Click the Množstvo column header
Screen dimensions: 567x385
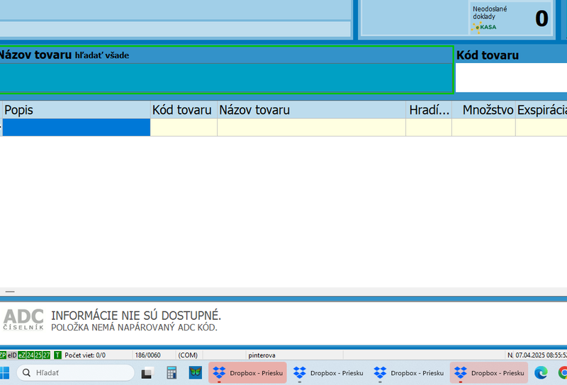tap(487, 110)
